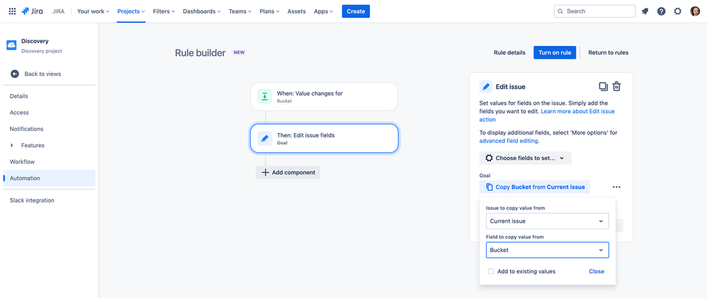The height and width of the screenshot is (298, 707).
Task: Open the advanced field editing link
Action: tap(509, 141)
